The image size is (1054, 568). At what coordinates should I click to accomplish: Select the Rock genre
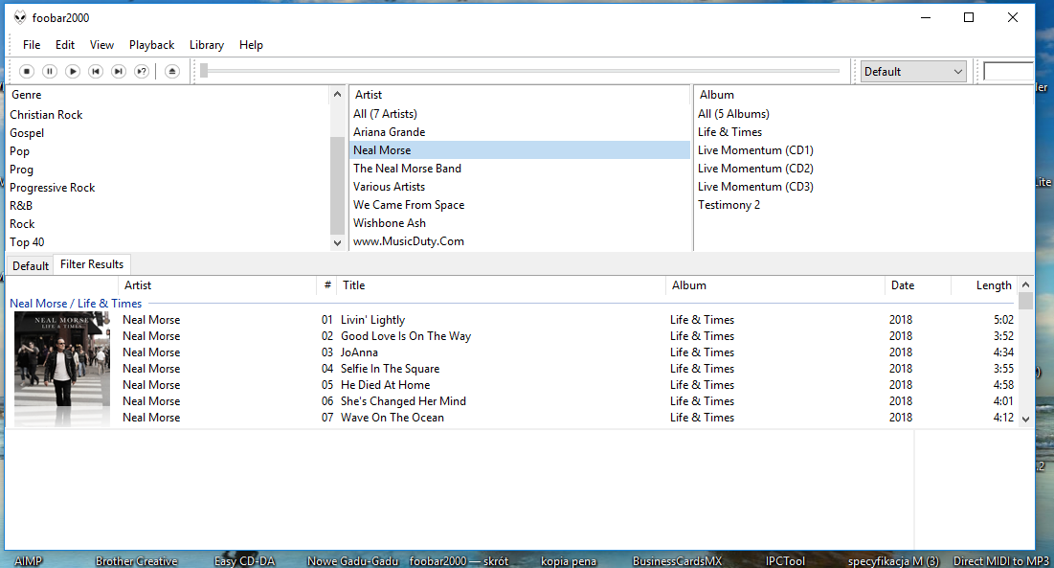point(168,224)
